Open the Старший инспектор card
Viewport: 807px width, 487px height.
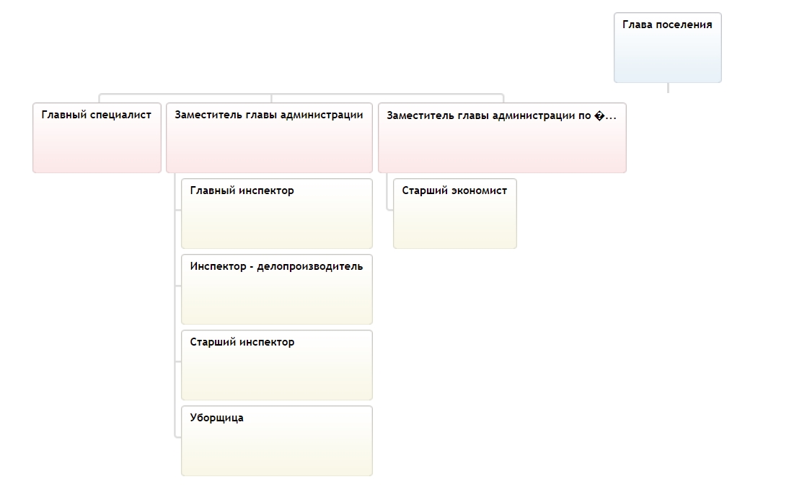pos(277,365)
